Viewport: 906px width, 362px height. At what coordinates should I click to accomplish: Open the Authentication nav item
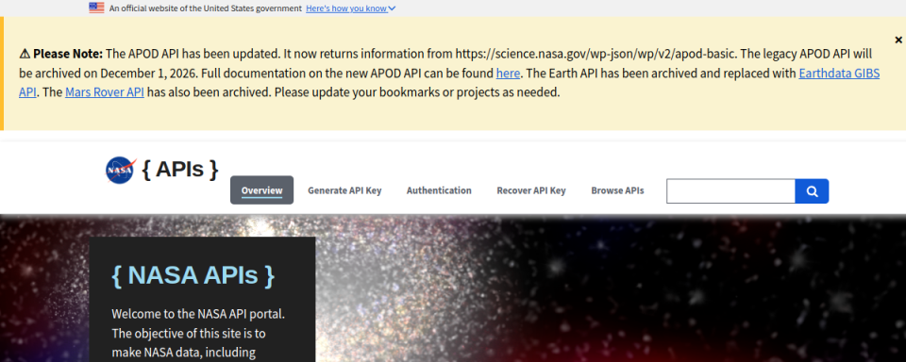point(439,190)
